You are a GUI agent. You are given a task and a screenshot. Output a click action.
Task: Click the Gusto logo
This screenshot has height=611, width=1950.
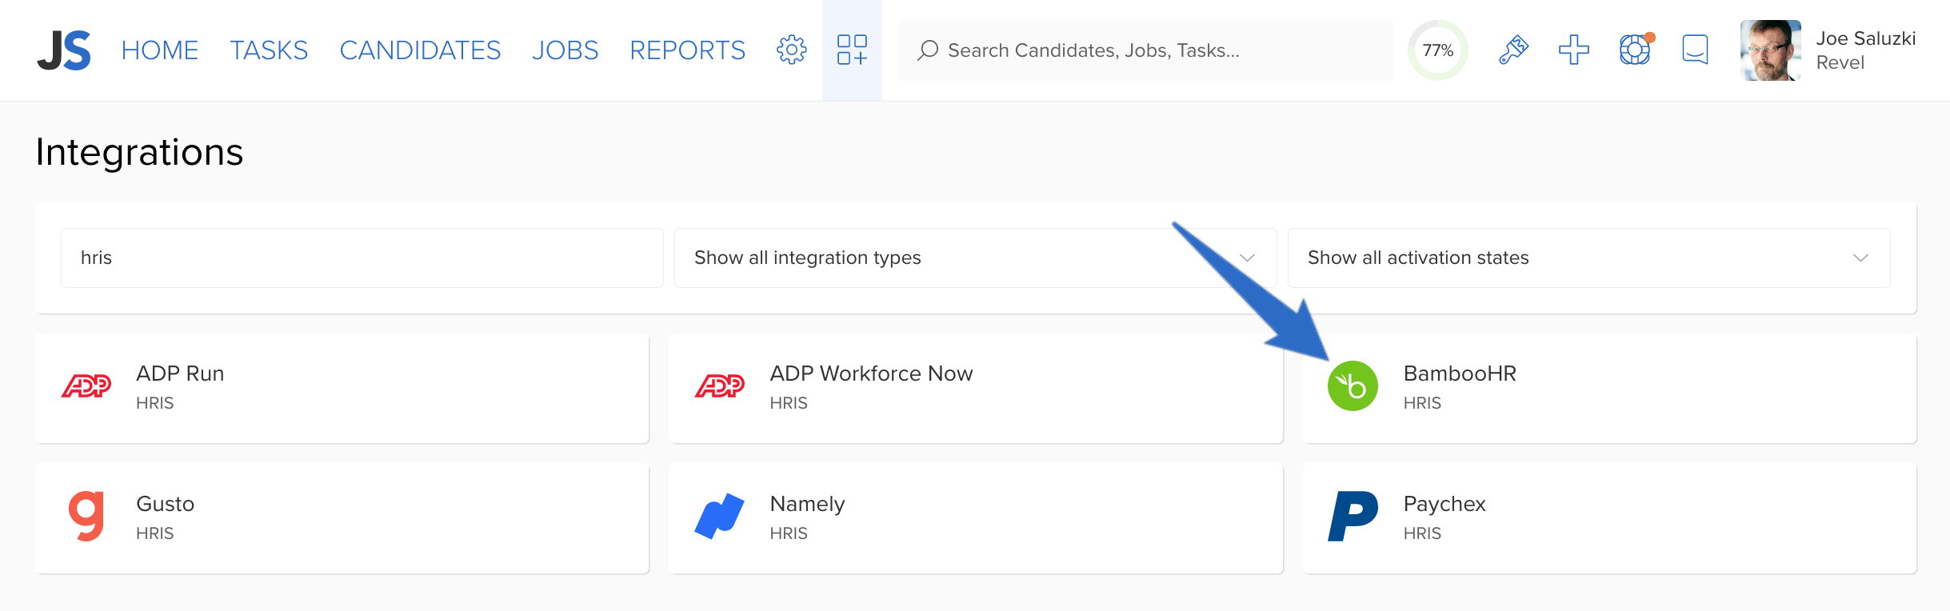pos(86,517)
